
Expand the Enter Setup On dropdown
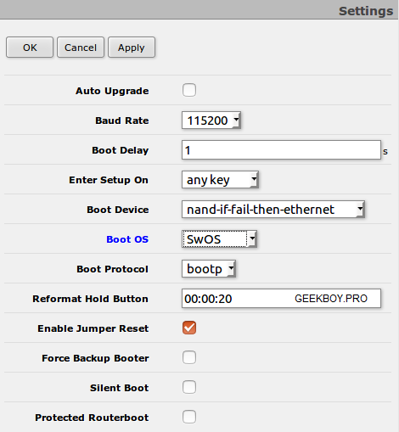220,180
